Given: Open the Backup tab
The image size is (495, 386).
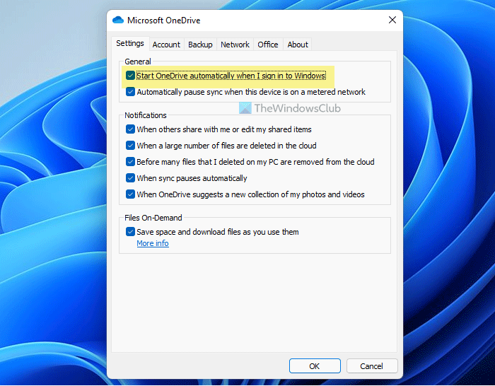Looking at the screenshot, I should click(x=200, y=45).
